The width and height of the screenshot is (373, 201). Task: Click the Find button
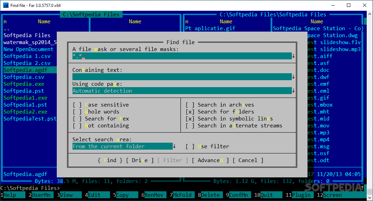click(x=110, y=160)
